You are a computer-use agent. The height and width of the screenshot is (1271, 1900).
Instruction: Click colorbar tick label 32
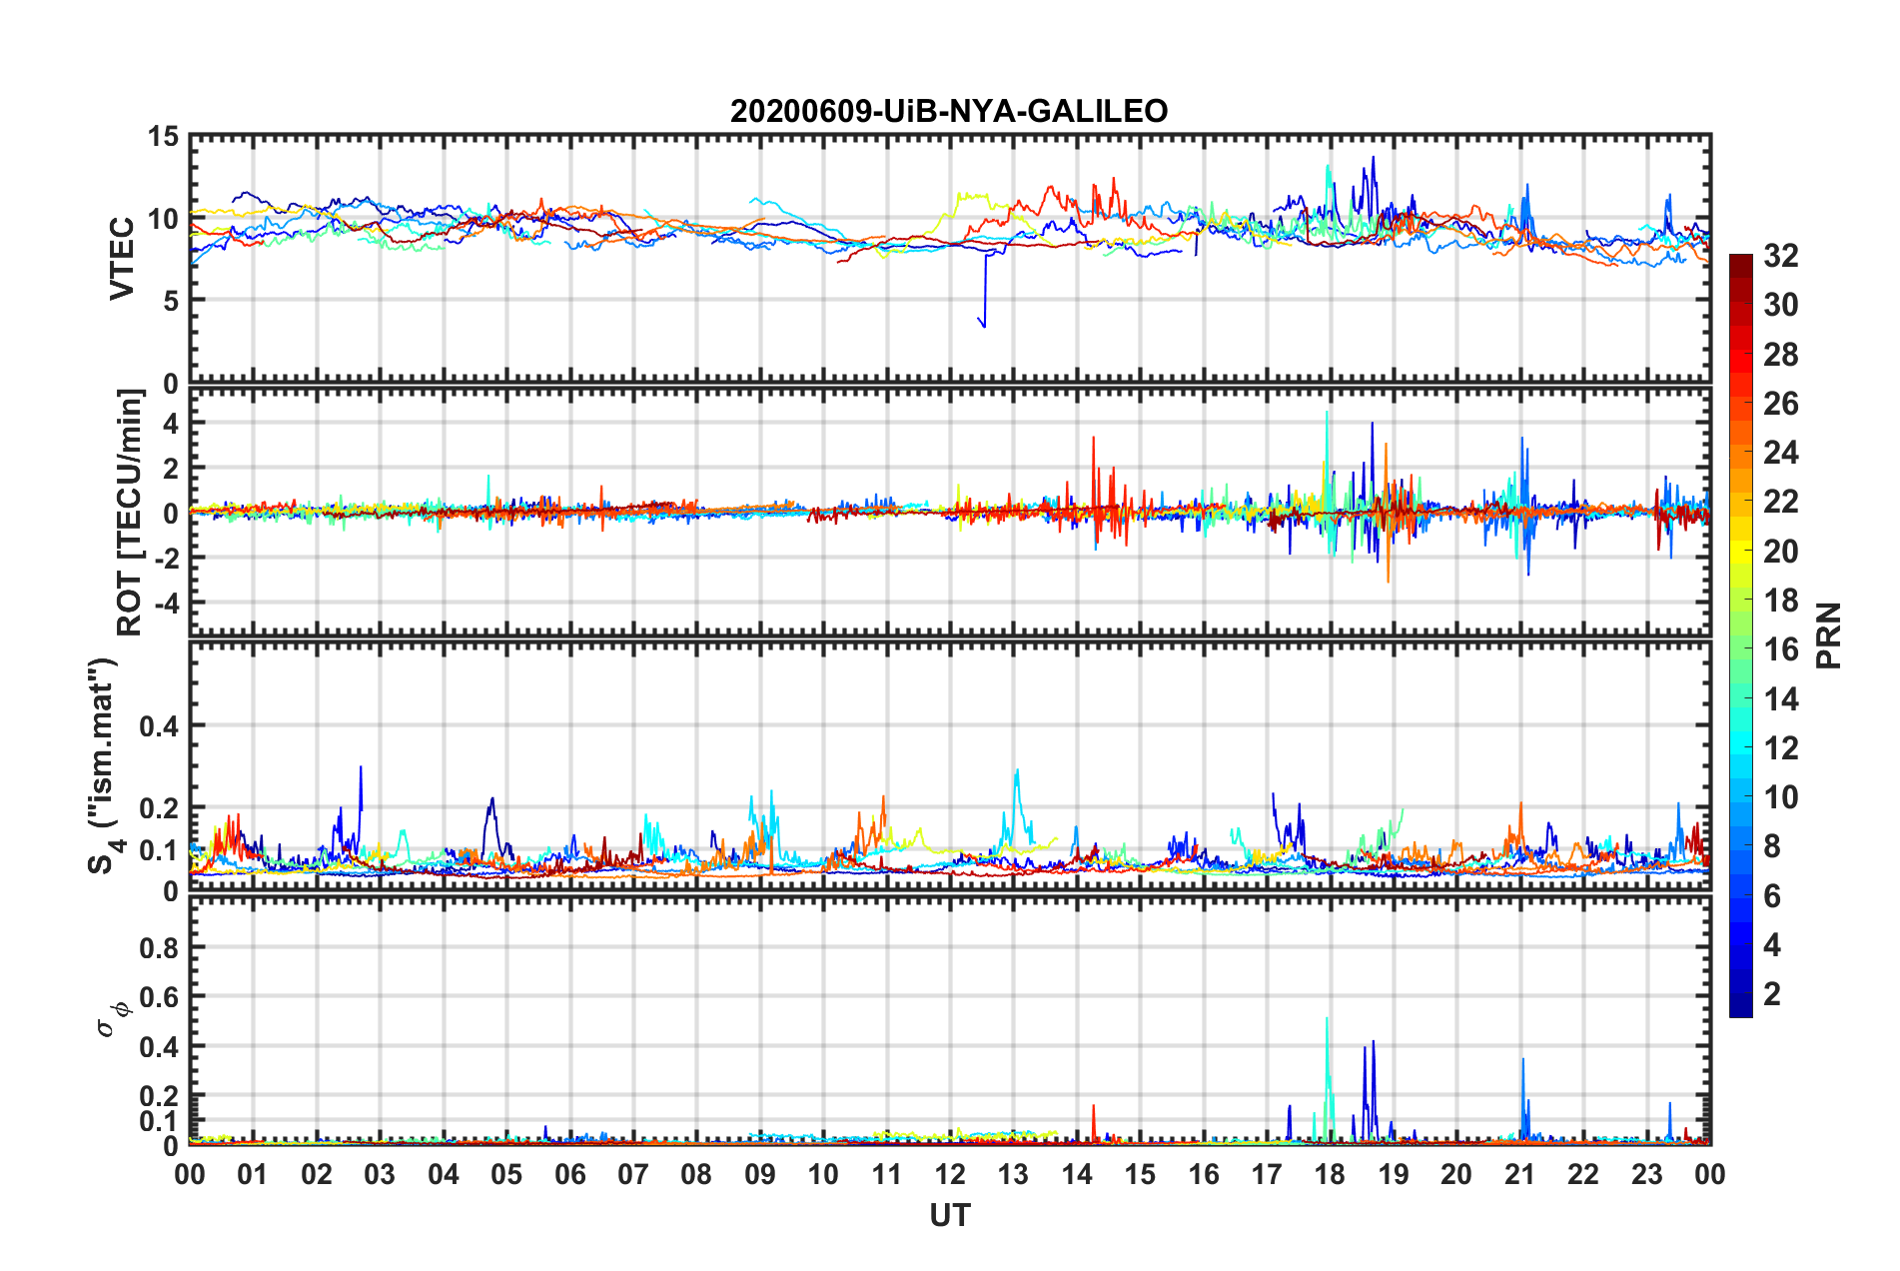[x=1780, y=256]
